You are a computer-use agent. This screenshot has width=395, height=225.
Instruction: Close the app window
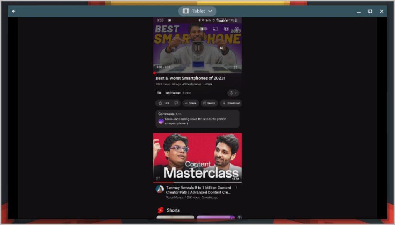pyautogui.click(x=381, y=11)
